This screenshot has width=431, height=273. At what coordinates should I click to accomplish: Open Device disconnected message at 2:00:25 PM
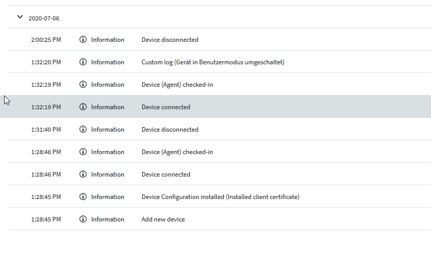click(x=170, y=40)
